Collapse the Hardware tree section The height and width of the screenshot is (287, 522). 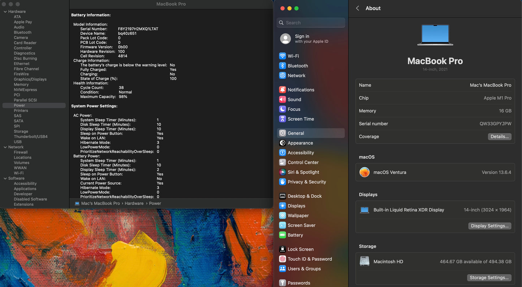pyautogui.click(x=5, y=12)
